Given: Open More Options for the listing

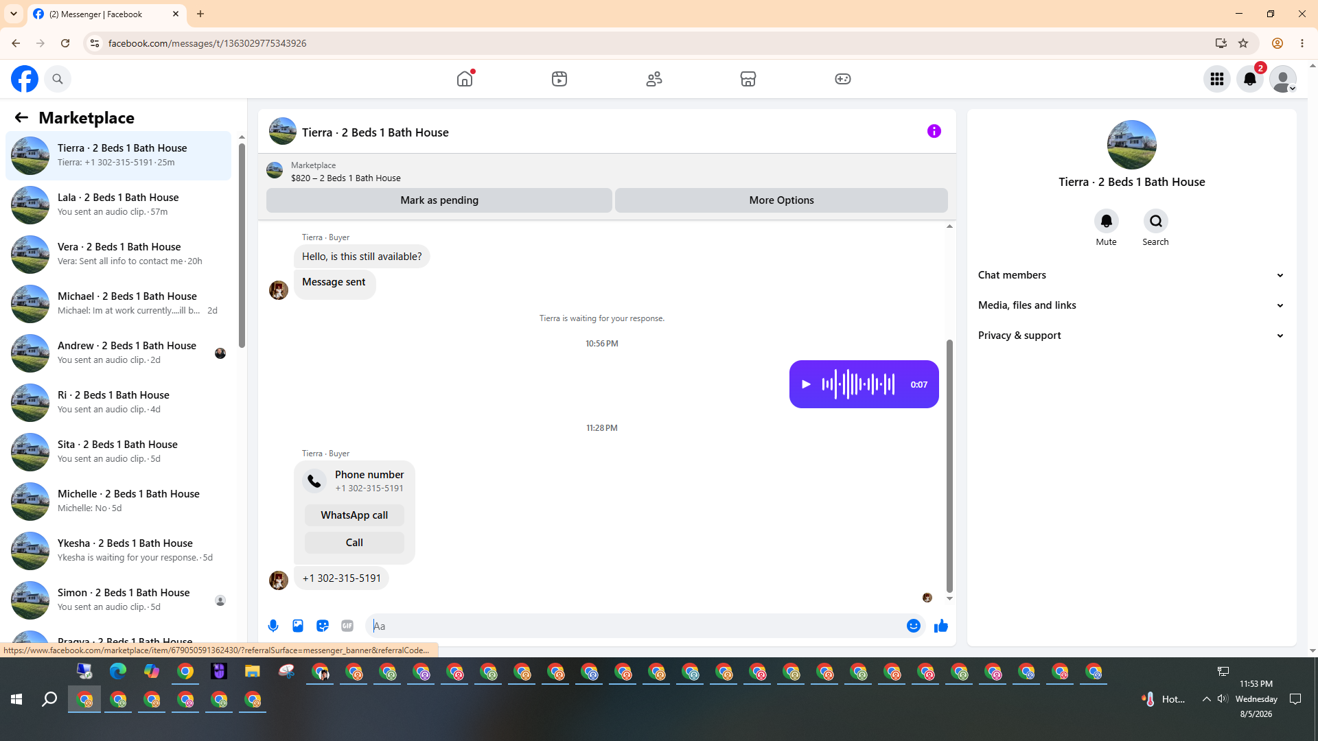Looking at the screenshot, I should [x=781, y=200].
